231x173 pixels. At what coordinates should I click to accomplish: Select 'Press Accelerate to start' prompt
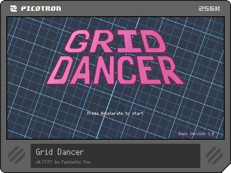click(x=115, y=114)
